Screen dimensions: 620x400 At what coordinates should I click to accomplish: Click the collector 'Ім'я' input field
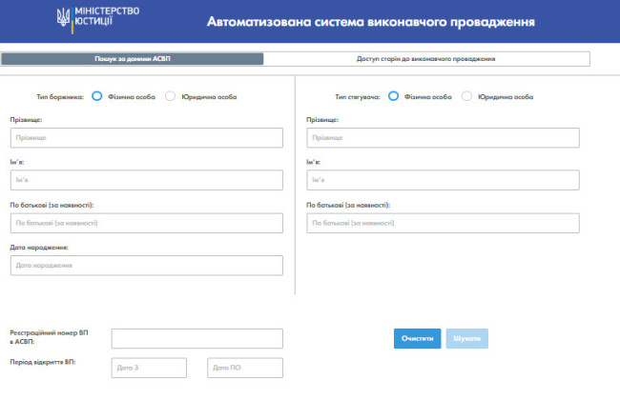[x=443, y=180]
